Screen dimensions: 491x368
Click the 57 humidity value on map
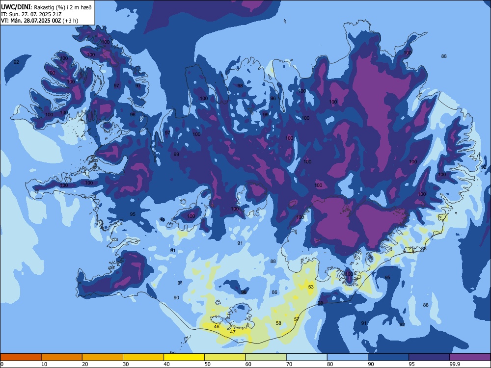pos(297,319)
